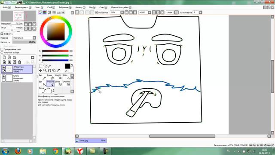Zoom in in the navigator panel

pyautogui.click(x=30, y=24)
